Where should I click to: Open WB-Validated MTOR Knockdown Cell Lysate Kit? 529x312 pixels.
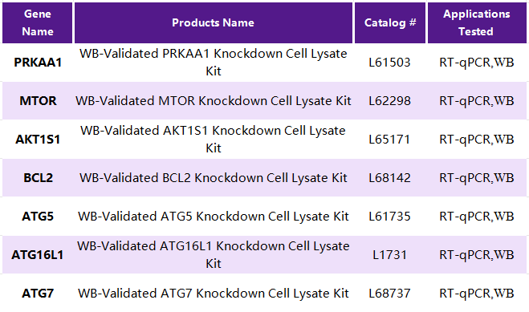point(214,101)
